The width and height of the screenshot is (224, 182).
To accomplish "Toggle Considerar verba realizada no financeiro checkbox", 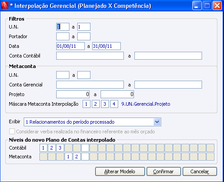I will 12,131.
